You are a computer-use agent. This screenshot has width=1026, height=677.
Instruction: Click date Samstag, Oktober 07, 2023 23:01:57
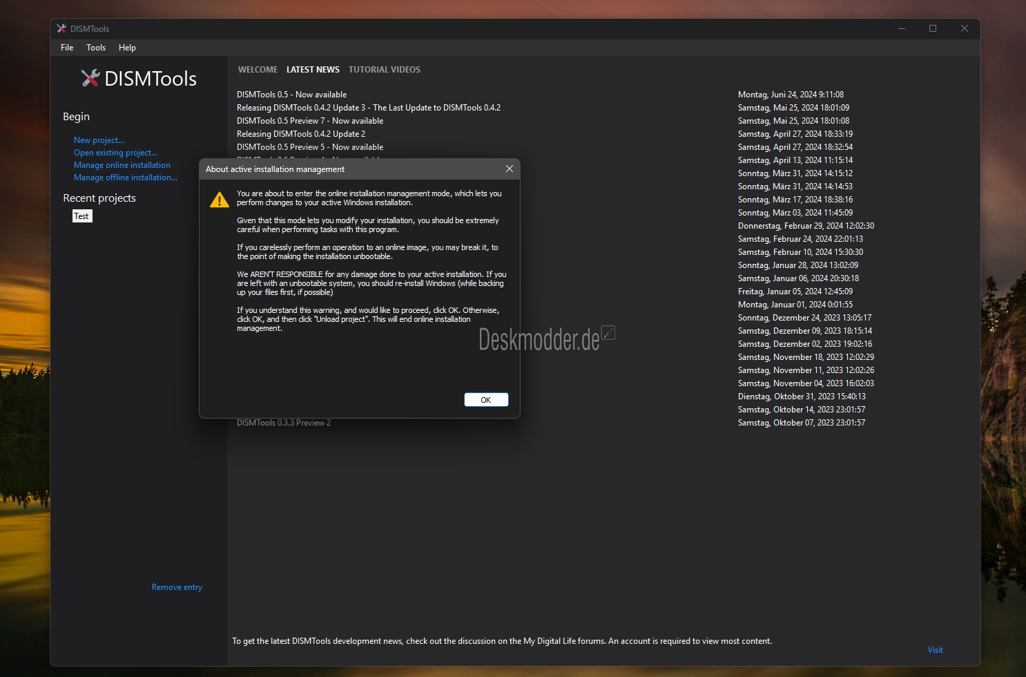coord(802,423)
